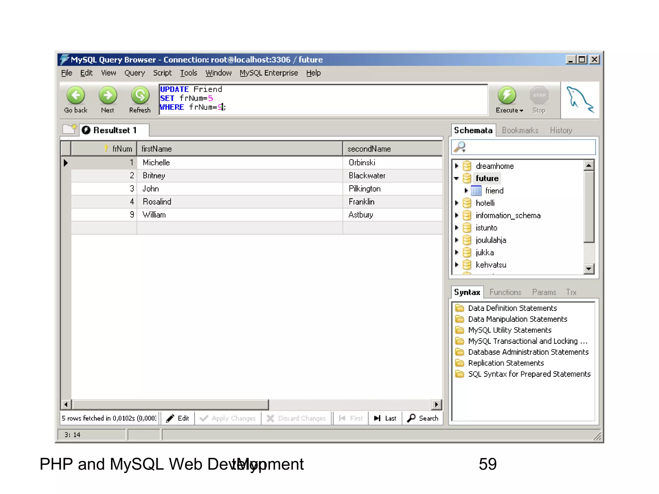The height and width of the screenshot is (494, 659).
Task: Click the Edit button below results
Action: pyautogui.click(x=178, y=418)
